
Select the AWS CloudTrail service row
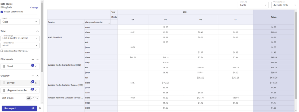[66, 37]
